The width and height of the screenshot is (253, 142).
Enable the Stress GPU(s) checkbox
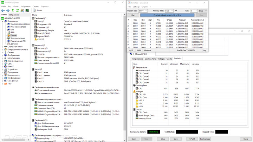pos(135,54)
